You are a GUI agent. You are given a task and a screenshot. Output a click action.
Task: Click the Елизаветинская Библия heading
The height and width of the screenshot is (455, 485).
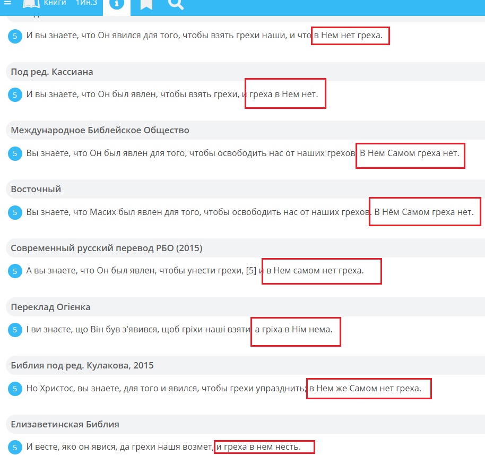(65, 424)
